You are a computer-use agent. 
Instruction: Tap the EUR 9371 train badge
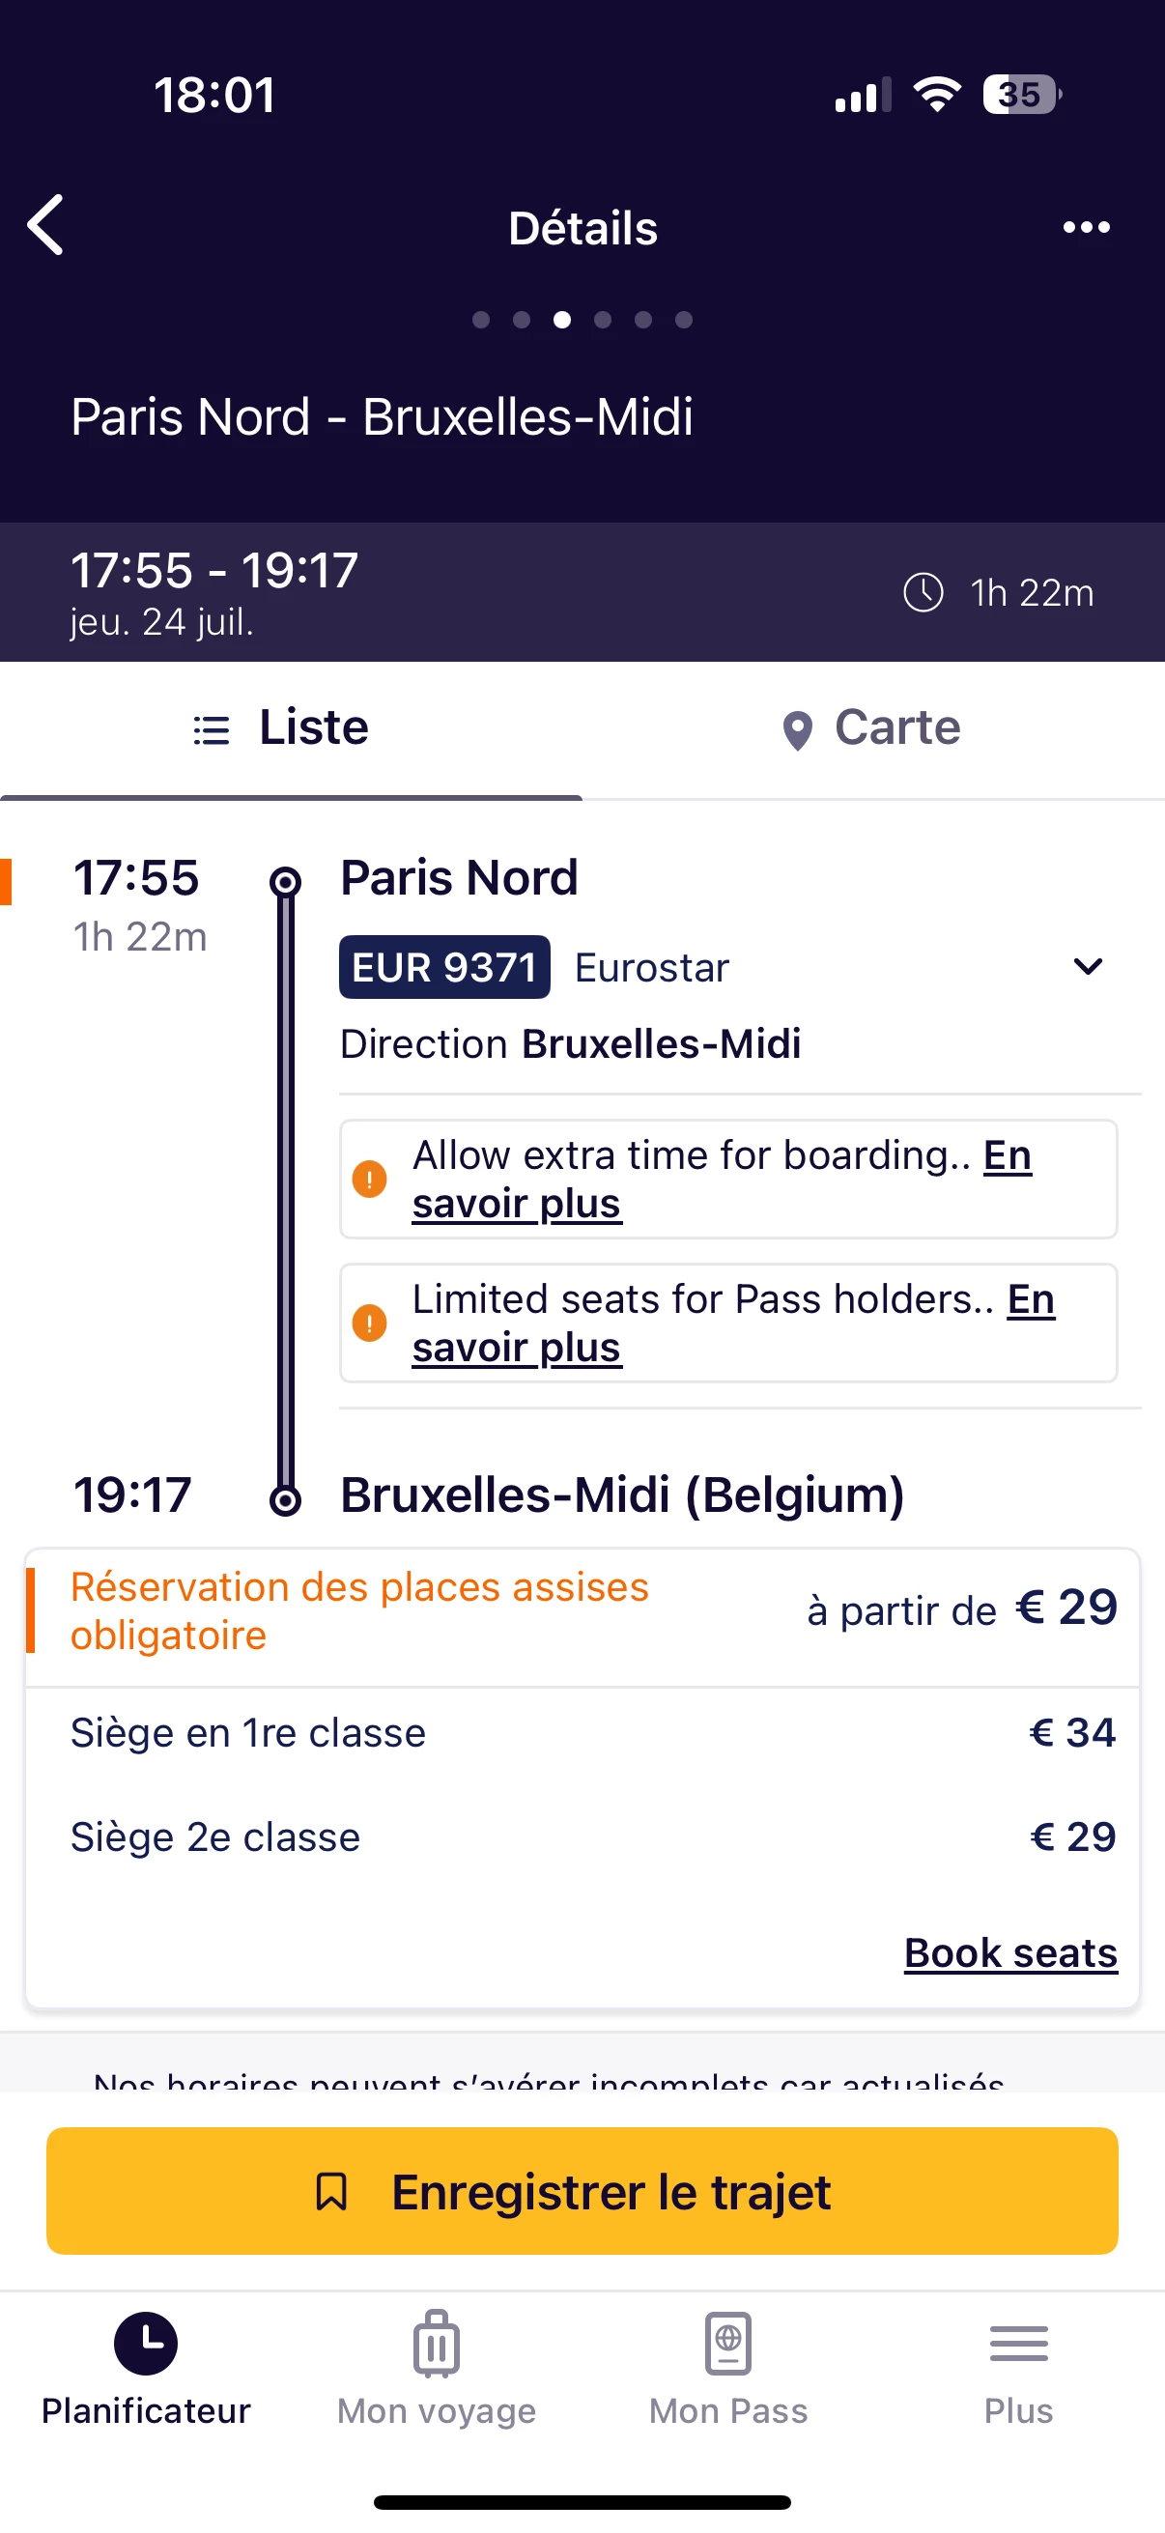[x=444, y=968]
